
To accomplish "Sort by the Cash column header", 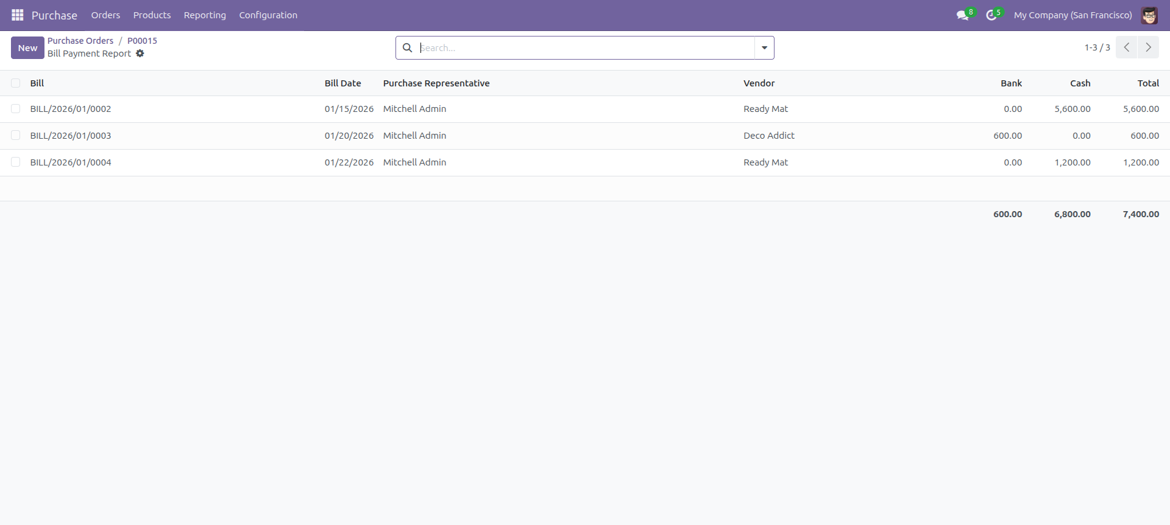I will (1080, 83).
